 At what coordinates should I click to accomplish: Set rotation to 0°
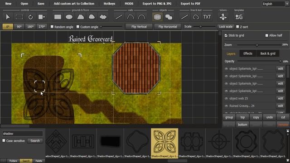(8, 27)
